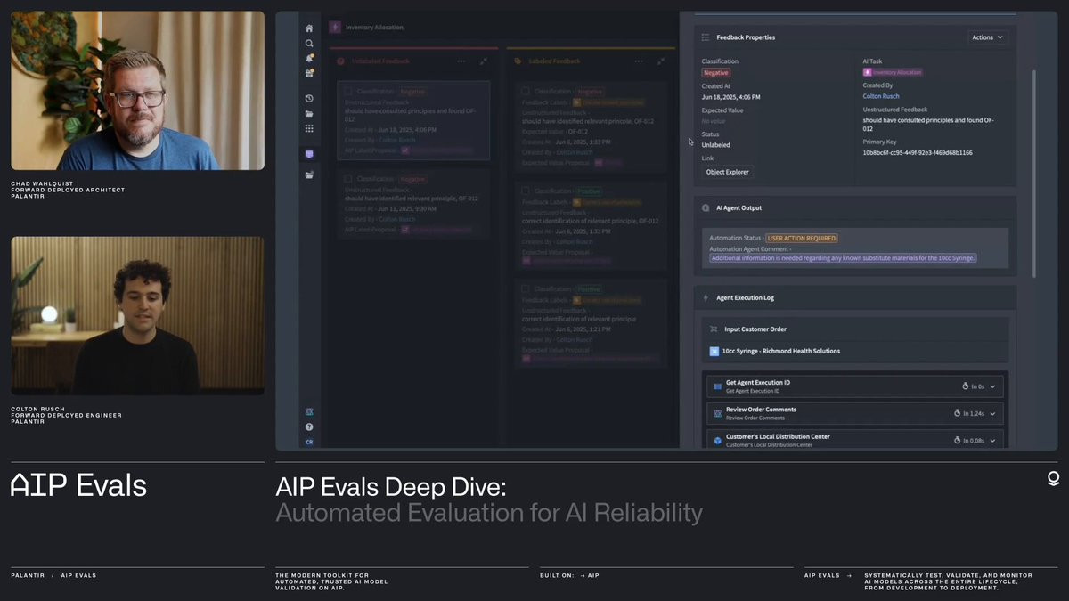Click the Automation Agent Comment highlighted text
Image resolution: width=1069 pixels, height=601 pixels.
pos(843,258)
